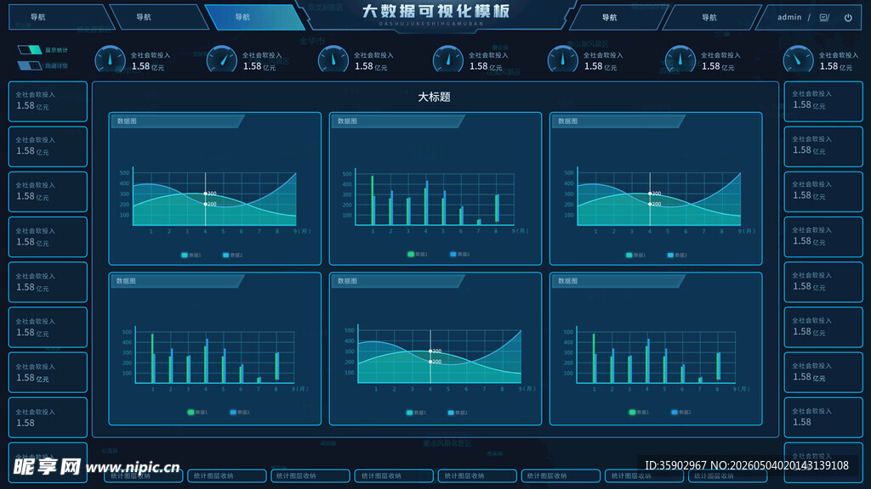Click 数据2 blue legend marker in top-left area chart
This screenshot has height=489, width=871.
(225, 255)
